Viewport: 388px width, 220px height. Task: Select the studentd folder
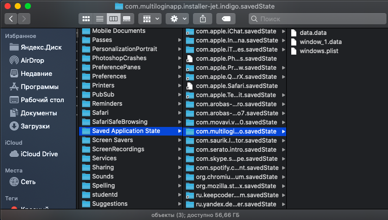(131, 195)
